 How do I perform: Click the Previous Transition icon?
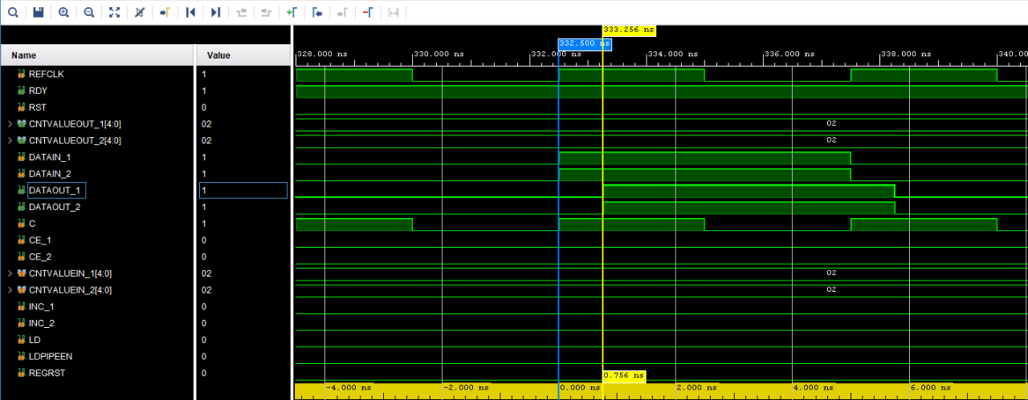point(241,12)
